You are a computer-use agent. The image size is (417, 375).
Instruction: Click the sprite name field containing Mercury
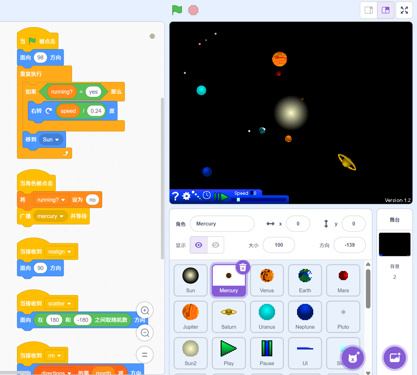coord(222,224)
